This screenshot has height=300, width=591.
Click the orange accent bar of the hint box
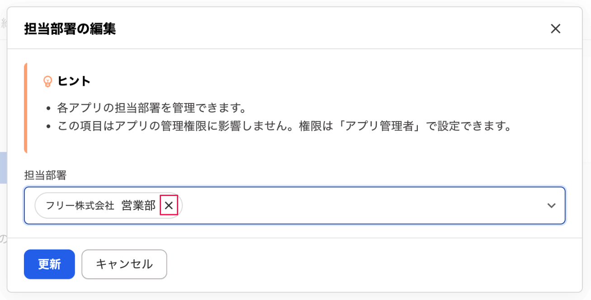(x=26, y=108)
